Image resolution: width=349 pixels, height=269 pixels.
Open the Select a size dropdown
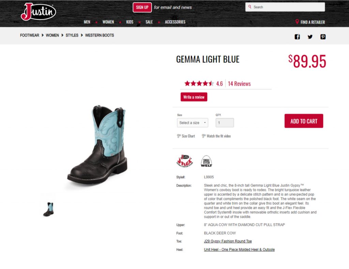pyautogui.click(x=193, y=123)
